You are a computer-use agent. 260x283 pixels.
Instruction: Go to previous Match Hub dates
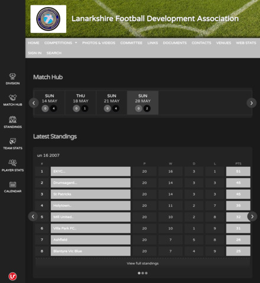[x=34, y=103]
